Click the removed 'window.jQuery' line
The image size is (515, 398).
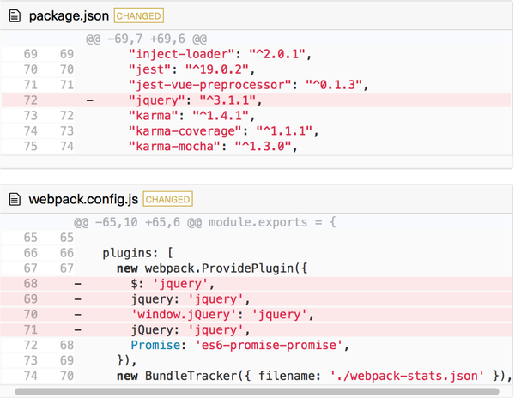click(x=257, y=314)
